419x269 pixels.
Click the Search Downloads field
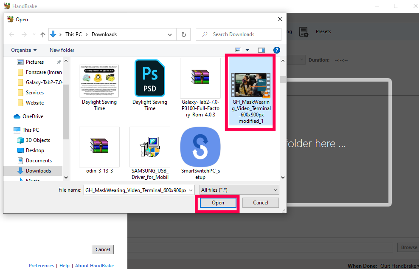(x=238, y=34)
